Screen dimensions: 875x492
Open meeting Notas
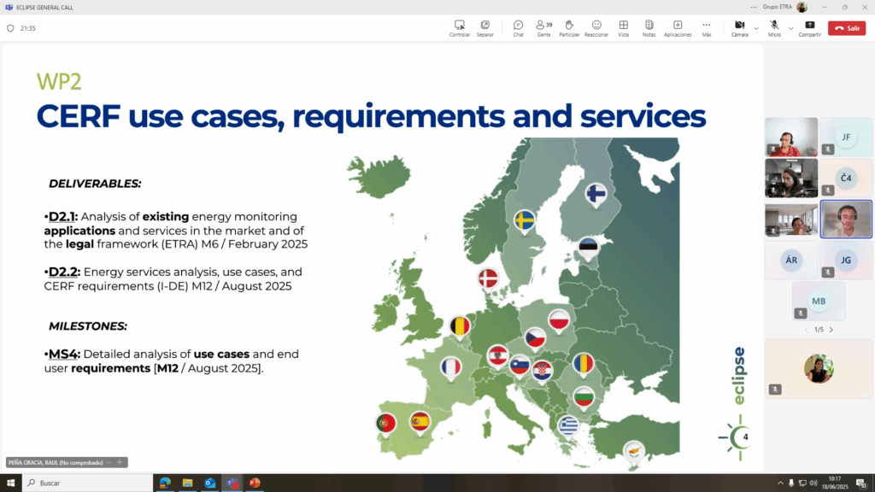[x=649, y=28]
